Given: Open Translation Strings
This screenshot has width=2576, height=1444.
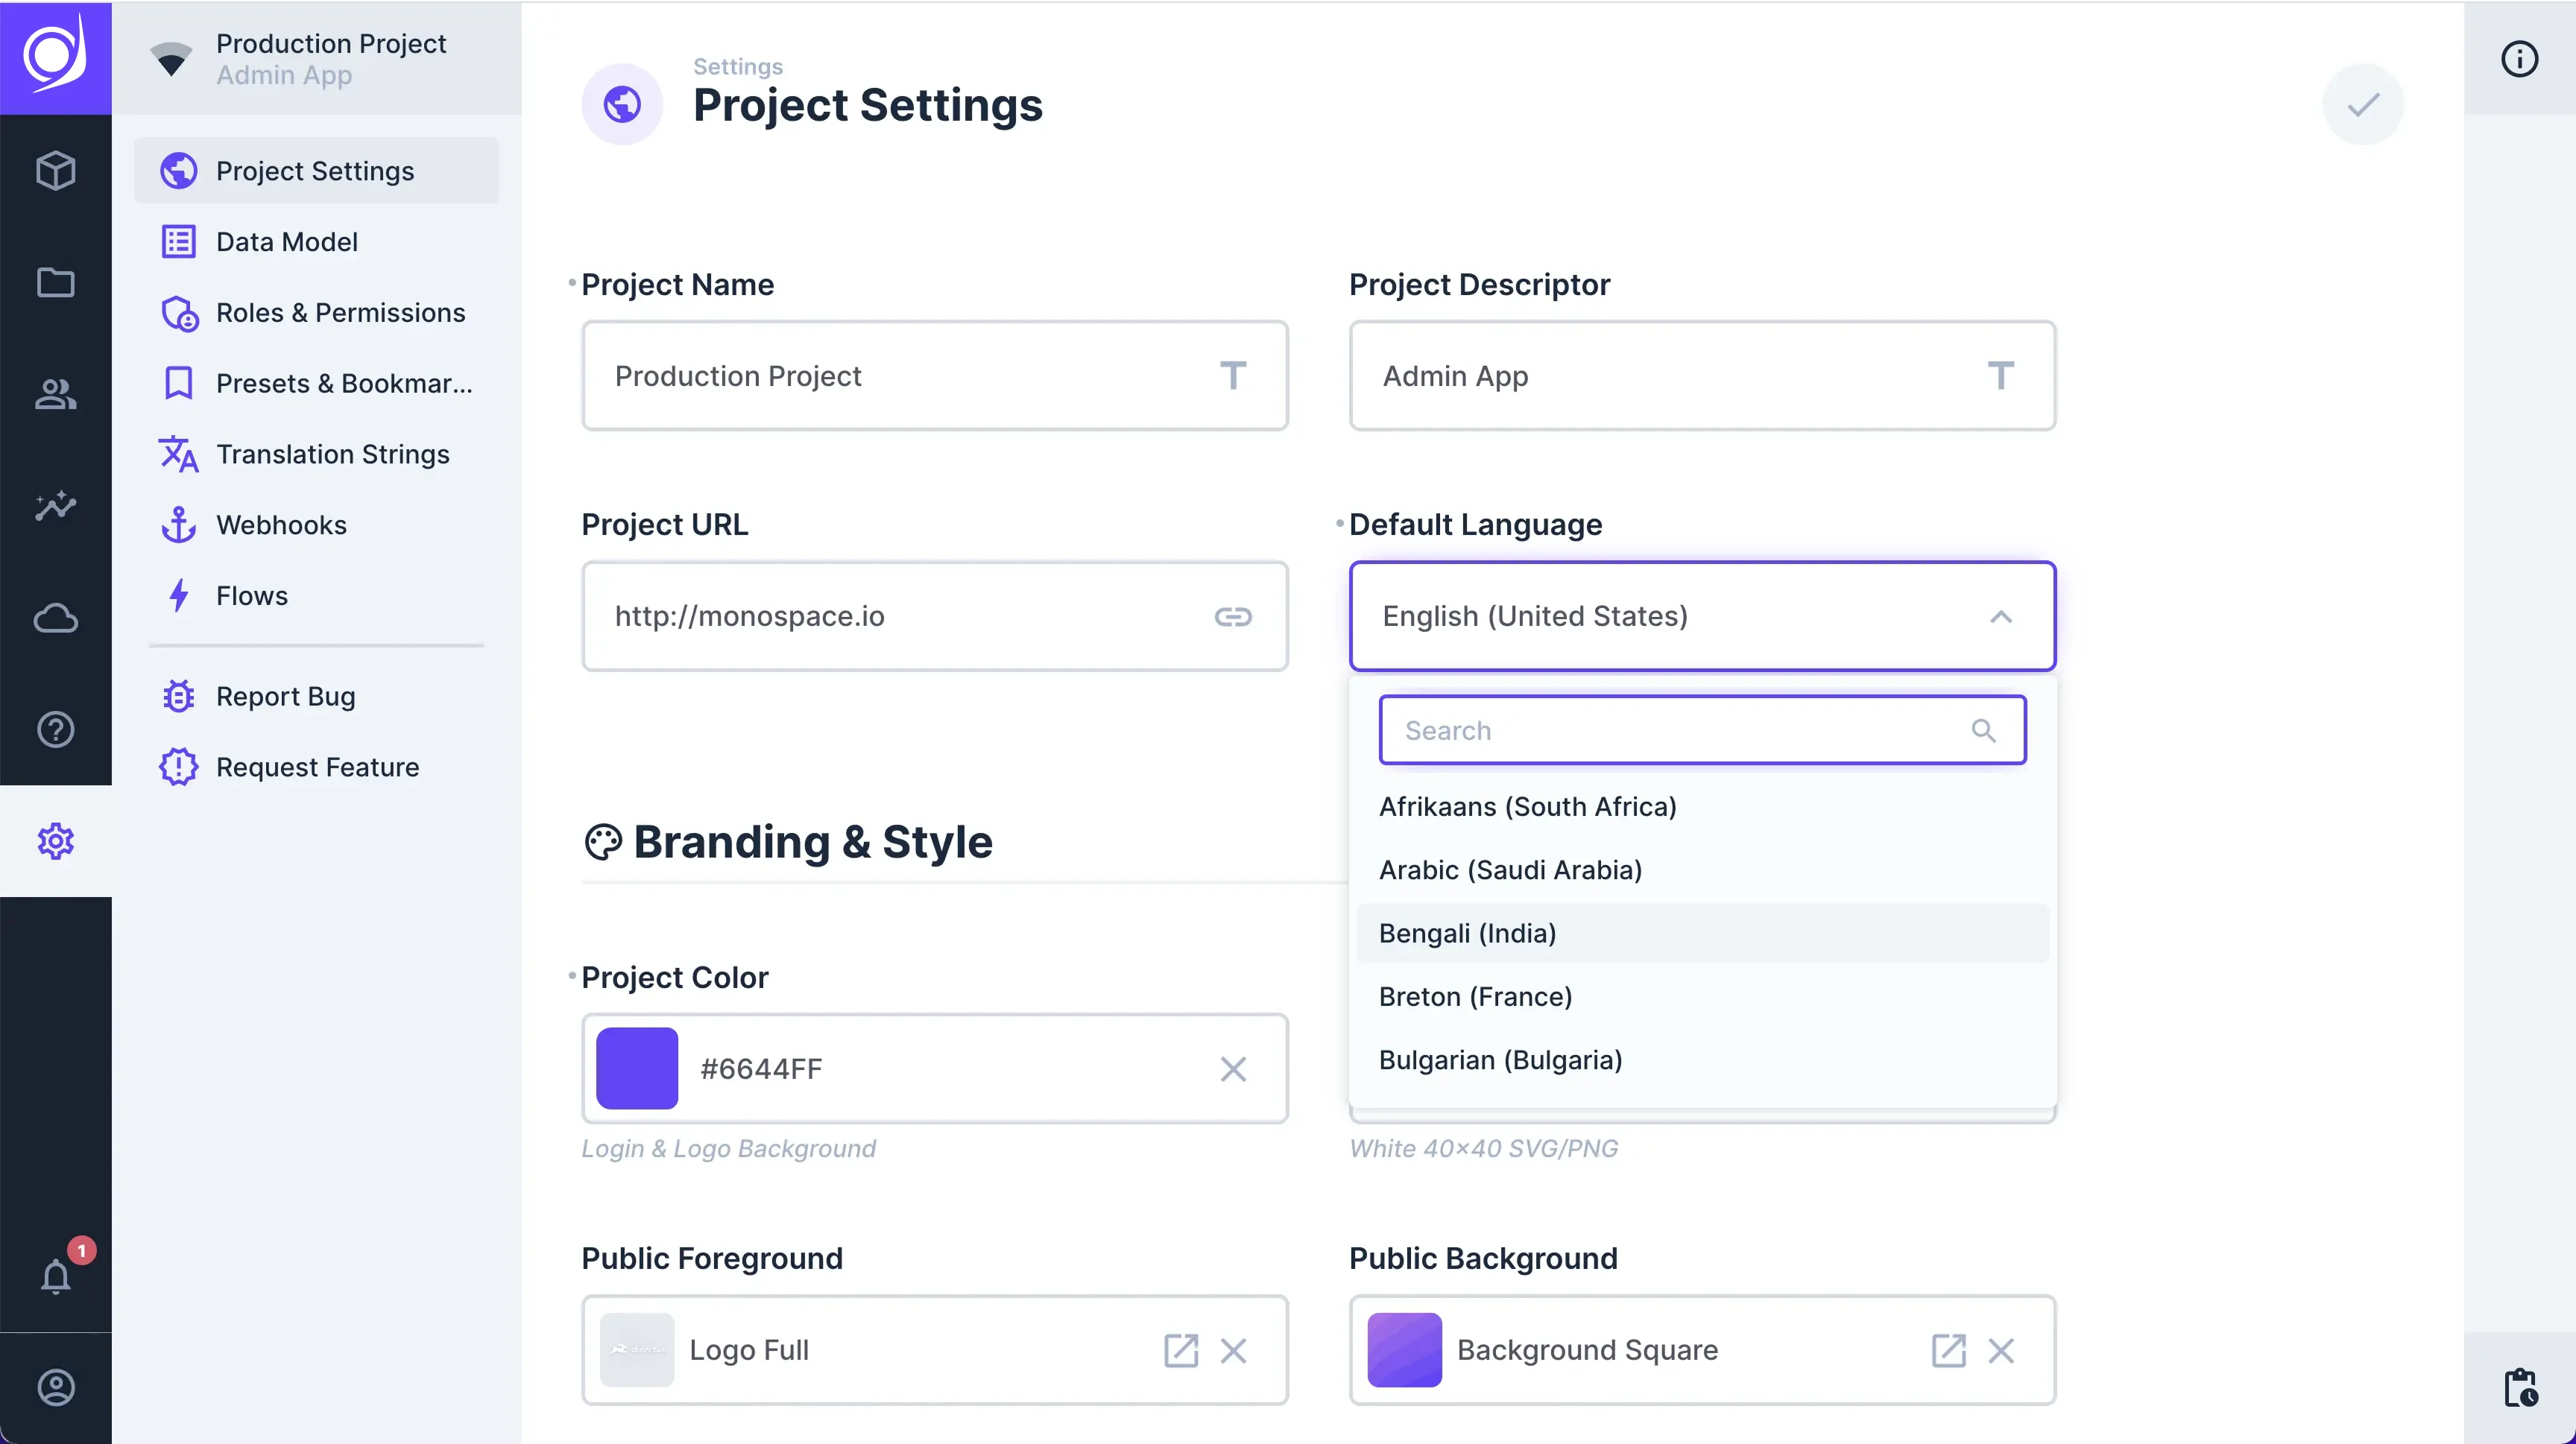Looking at the screenshot, I should point(333,454).
